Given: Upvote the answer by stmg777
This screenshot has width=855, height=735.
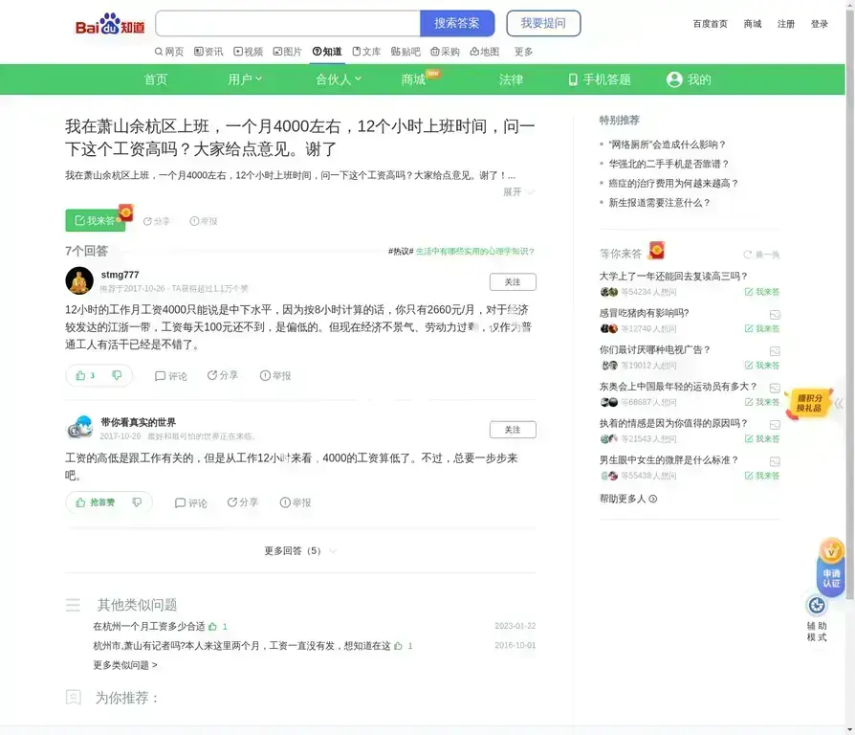Looking at the screenshot, I should pyautogui.click(x=86, y=376).
